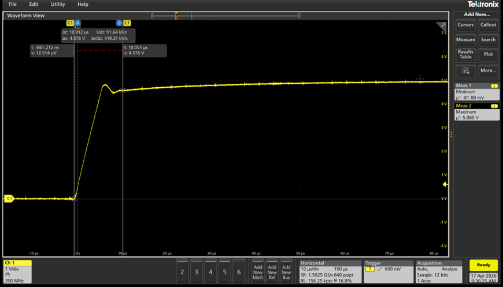Click Add New Ref button
503x287 pixels.
point(272,271)
